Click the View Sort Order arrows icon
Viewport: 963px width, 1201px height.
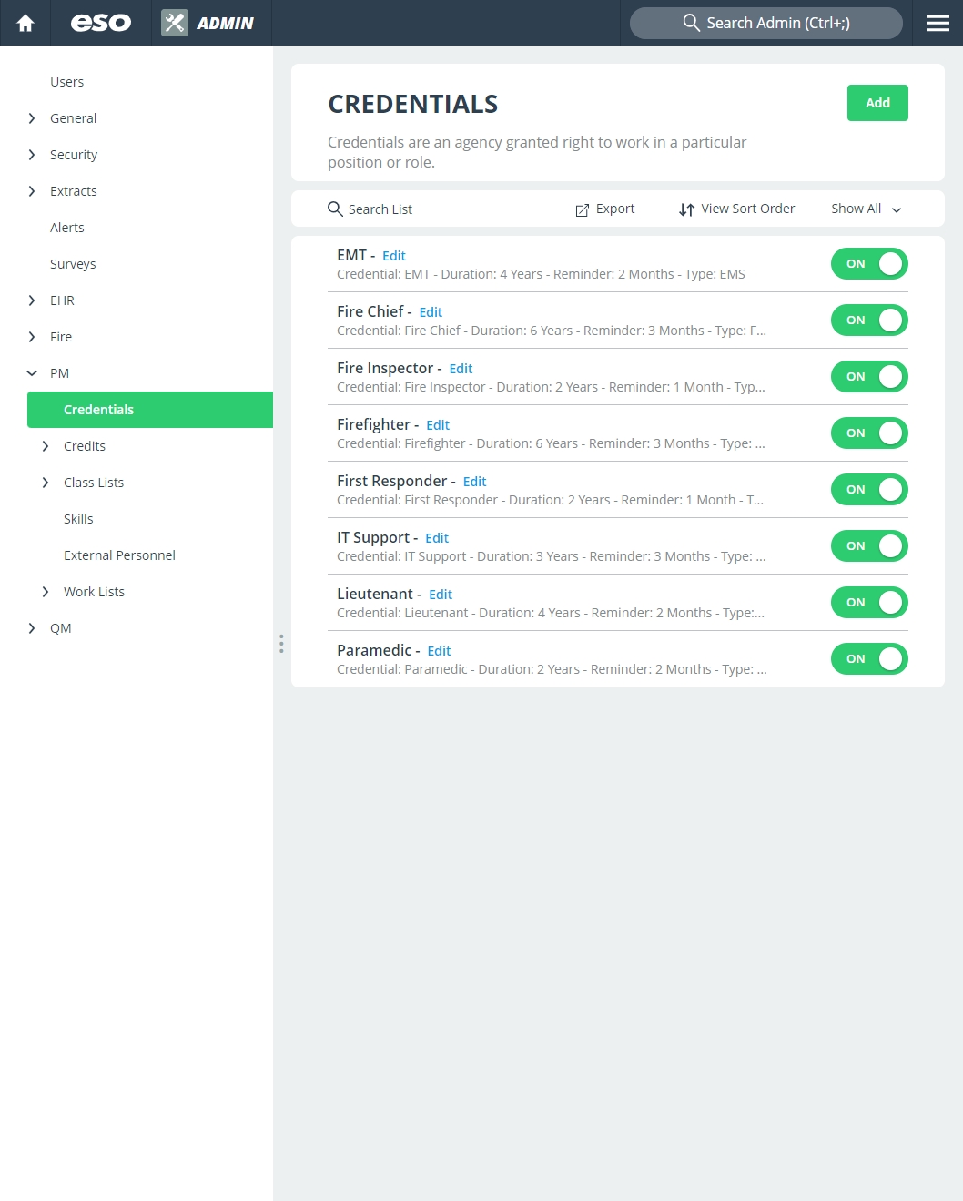click(687, 209)
